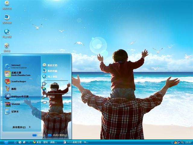
Task: Open 记事本 notepad from the start menu
Action: [x=12, y=111]
